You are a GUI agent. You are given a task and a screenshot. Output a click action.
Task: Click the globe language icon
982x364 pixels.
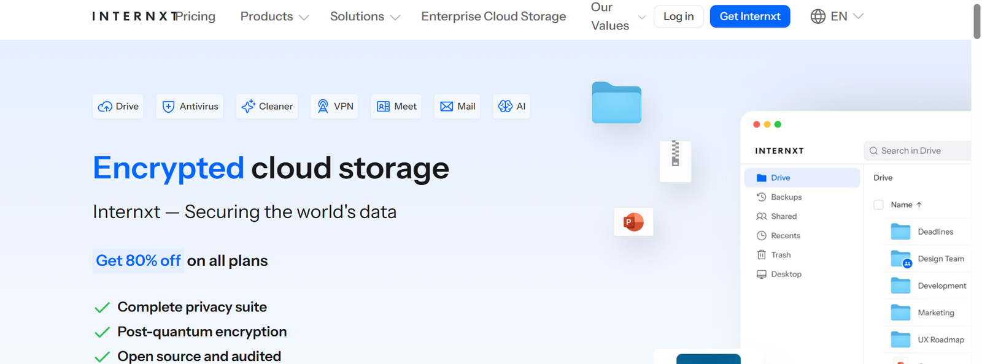point(818,17)
